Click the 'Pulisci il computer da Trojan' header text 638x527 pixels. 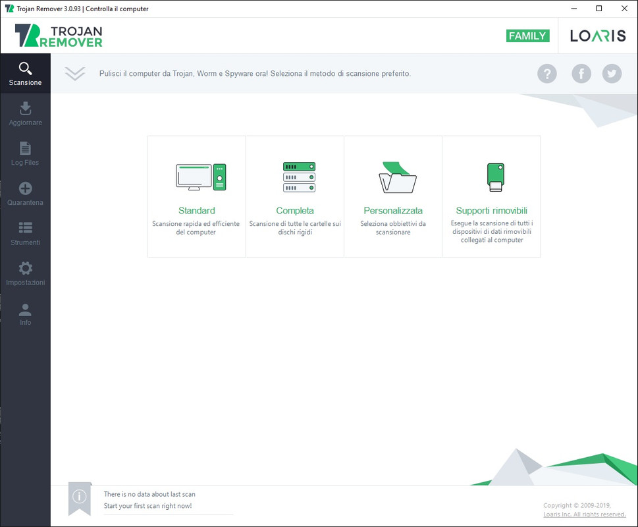click(x=255, y=74)
